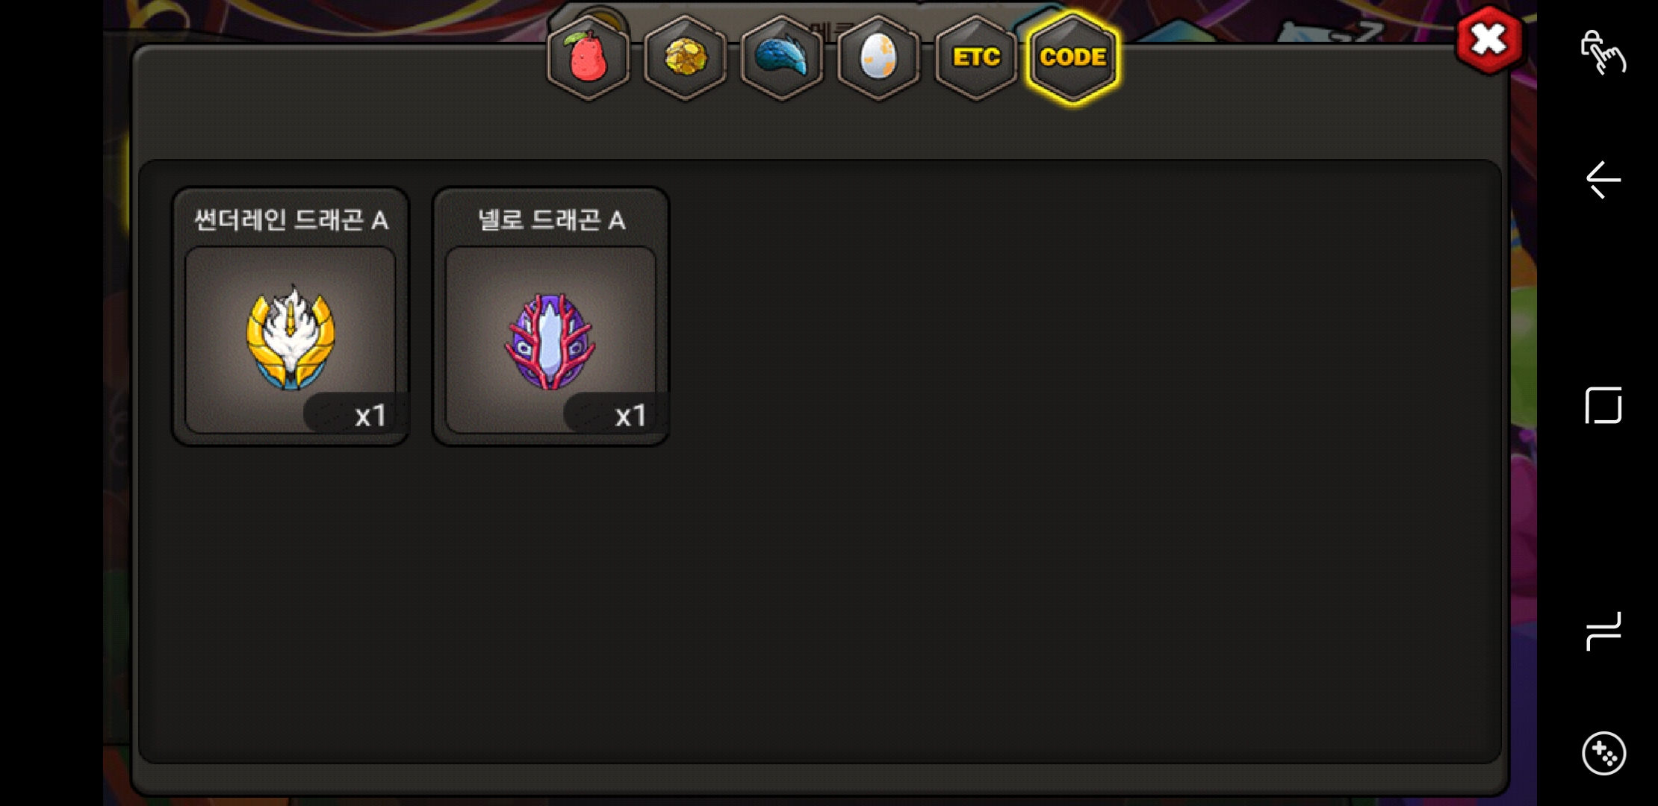Screen dimensions: 1658x806
Task: Open the spotted egg tab
Action: 878,57
